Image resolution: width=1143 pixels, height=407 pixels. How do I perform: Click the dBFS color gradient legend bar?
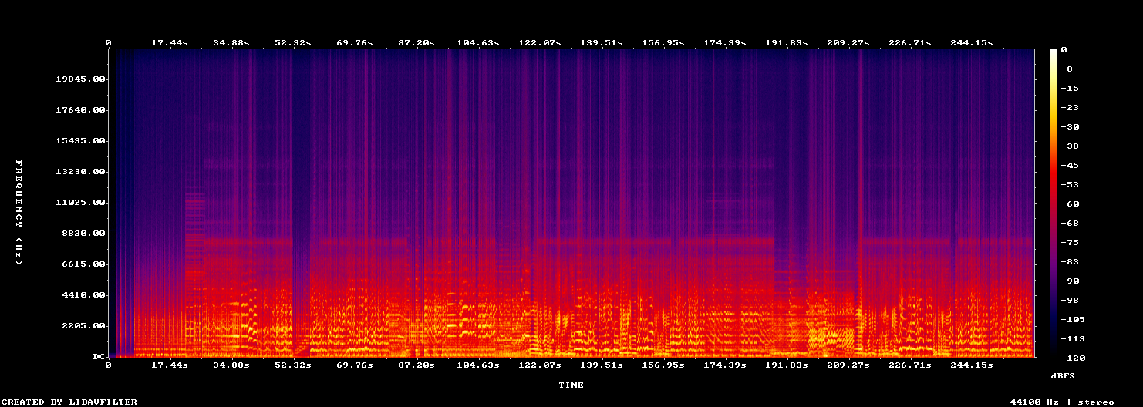coord(1054,203)
